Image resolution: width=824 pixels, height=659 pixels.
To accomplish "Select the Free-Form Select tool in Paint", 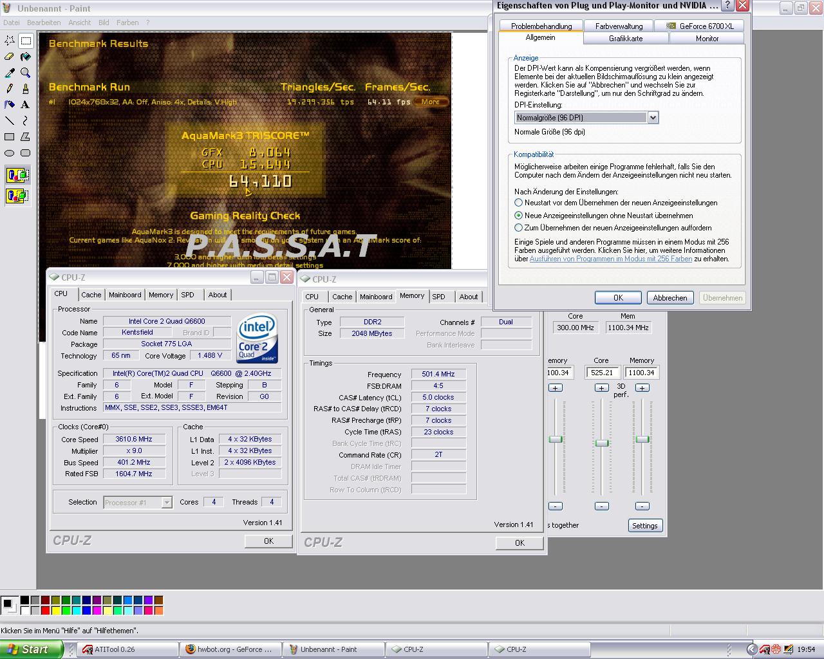I will tap(10, 41).
